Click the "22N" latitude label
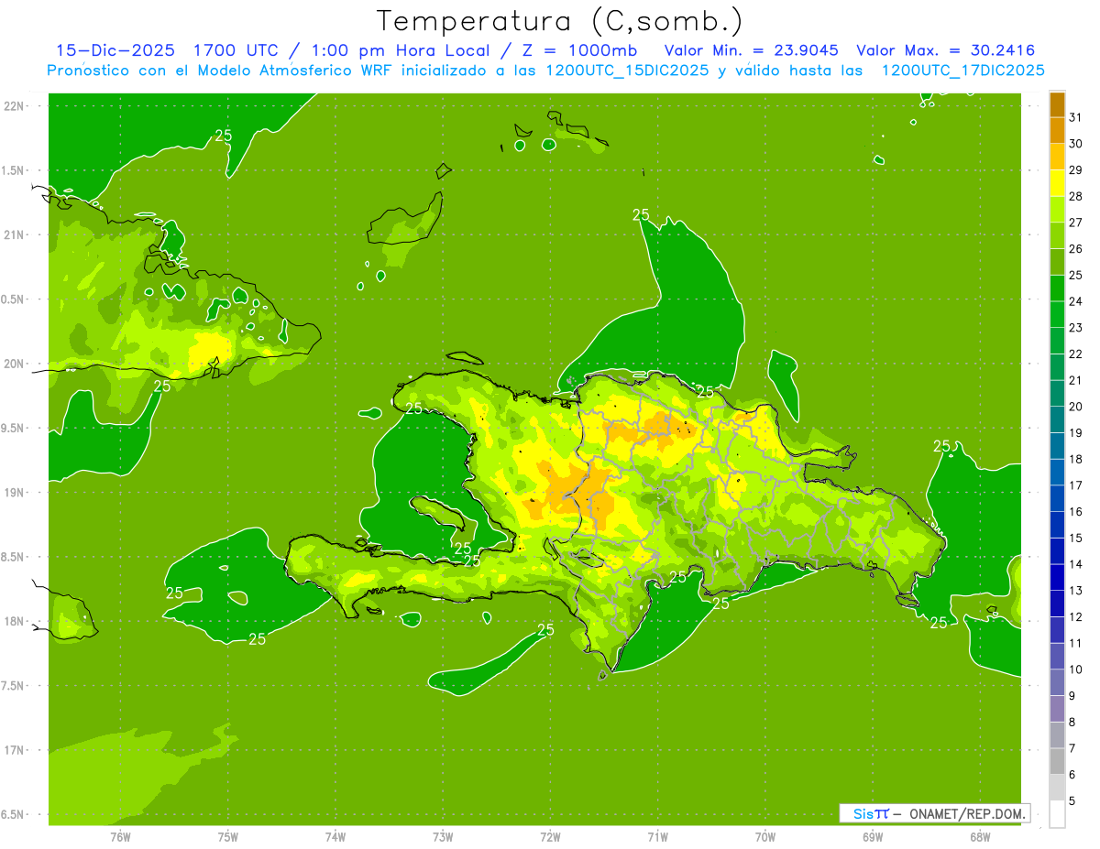1100x849 pixels. (x=14, y=106)
